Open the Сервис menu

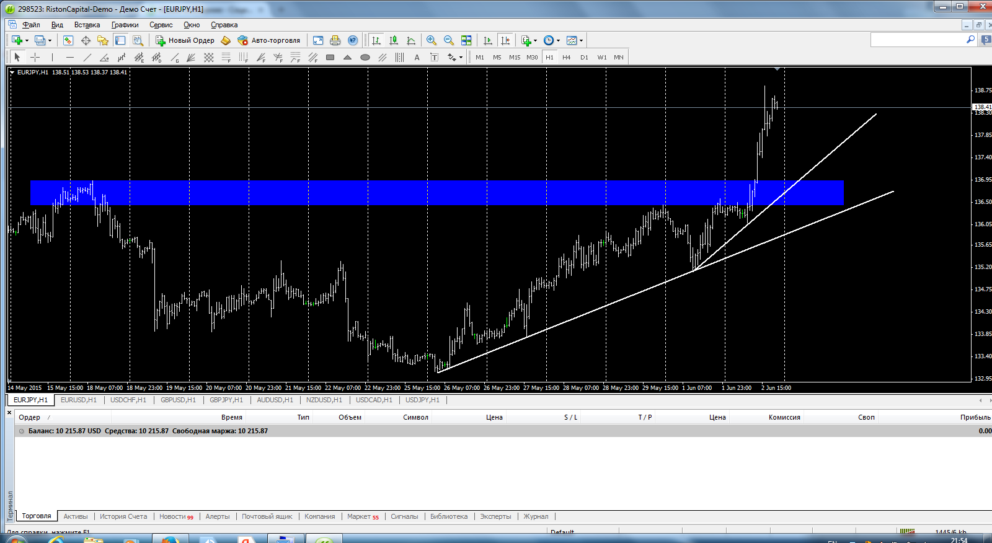click(x=161, y=25)
